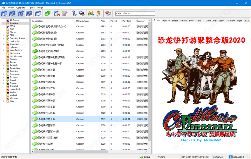Select the Working folder icon

coord(7,98)
